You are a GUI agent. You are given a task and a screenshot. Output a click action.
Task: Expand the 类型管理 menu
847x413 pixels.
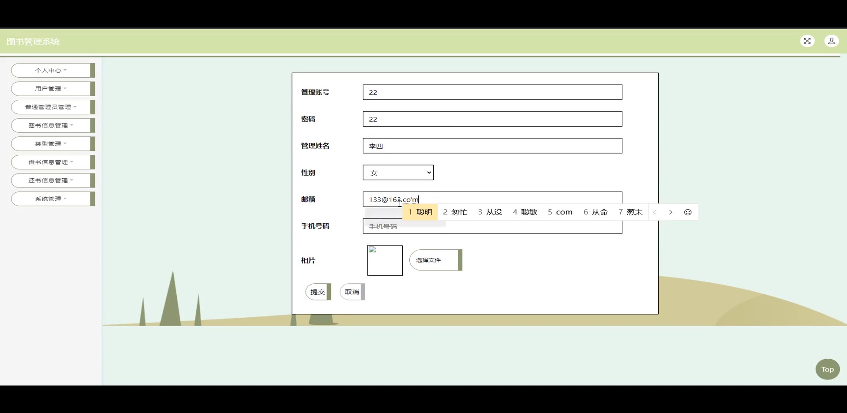53,144
